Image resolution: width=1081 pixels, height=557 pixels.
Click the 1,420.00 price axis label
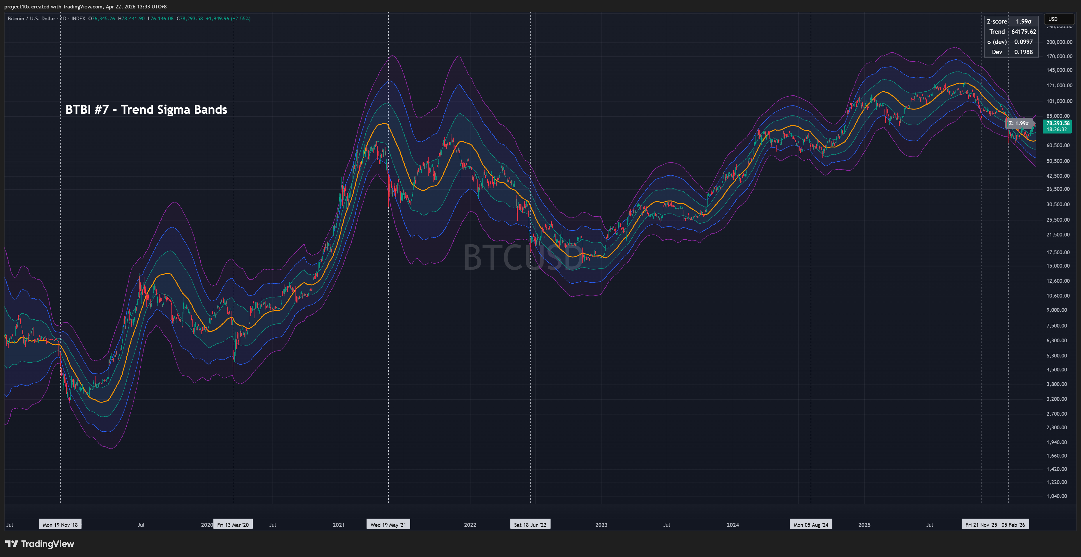[1057, 469]
